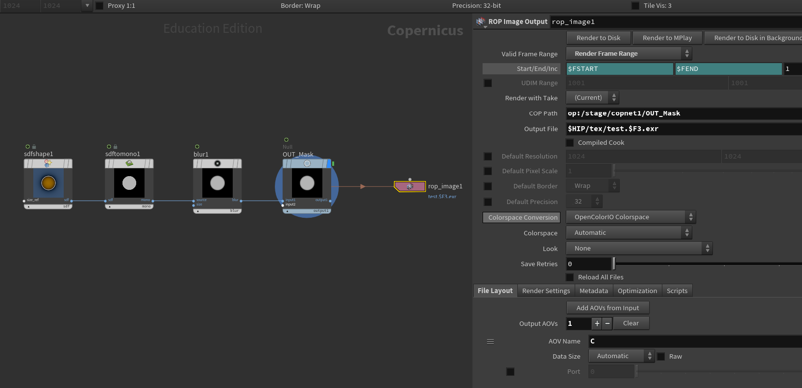Expand the Data Size dropdown
Screen dimensions: 802x388
[621, 356]
